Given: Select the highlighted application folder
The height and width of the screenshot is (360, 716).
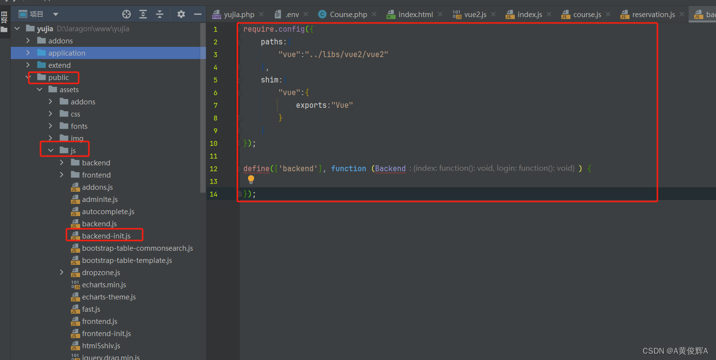Looking at the screenshot, I should point(66,53).
